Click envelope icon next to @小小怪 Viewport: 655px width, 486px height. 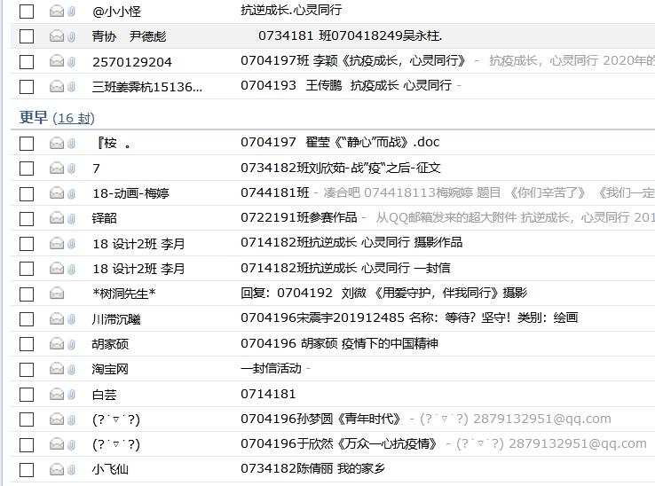point(57,12)
